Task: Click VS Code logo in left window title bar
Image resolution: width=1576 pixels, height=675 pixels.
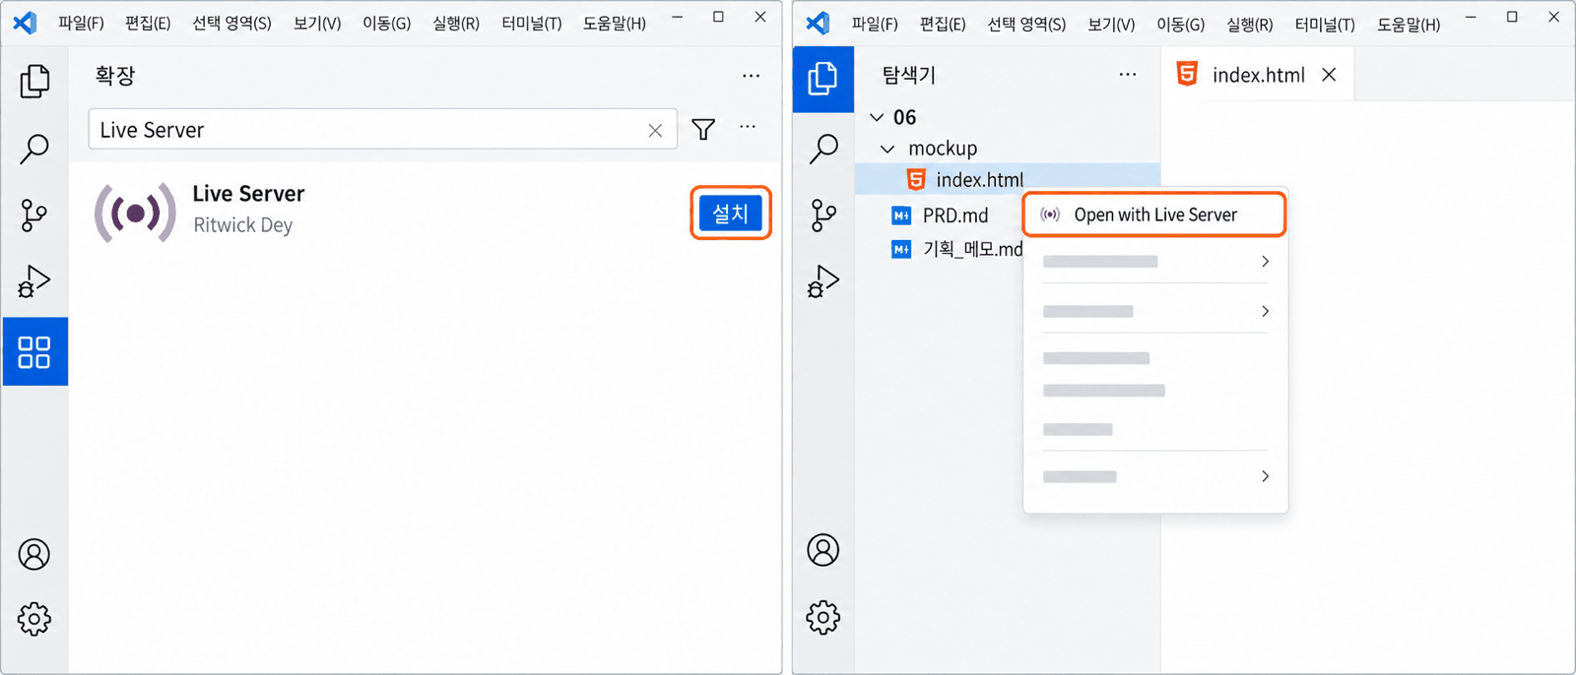Action: pos(25,22)
